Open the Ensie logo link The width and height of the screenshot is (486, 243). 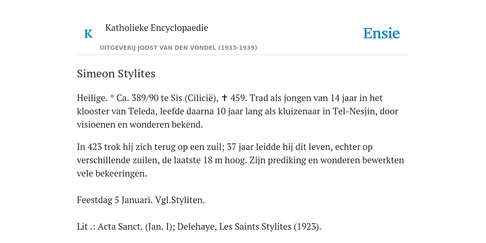click(x=382, y=34)
